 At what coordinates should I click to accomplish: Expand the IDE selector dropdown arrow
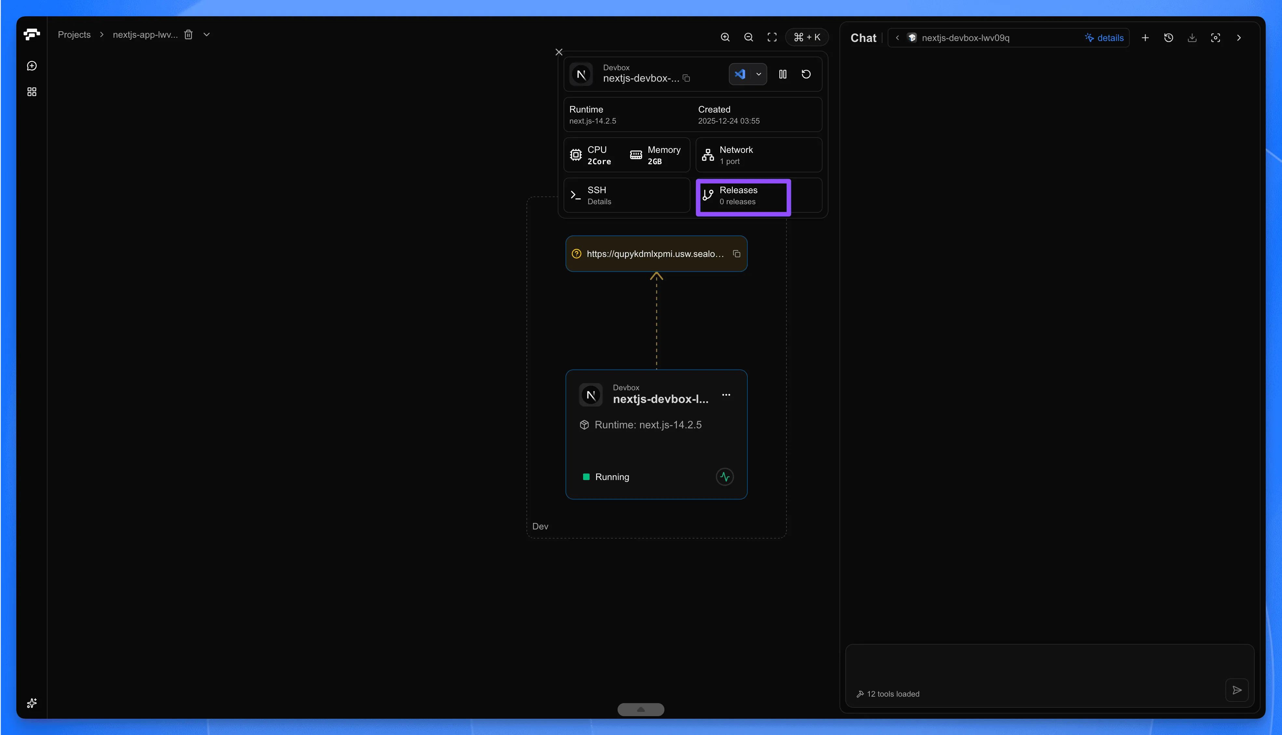coord(758,74)
